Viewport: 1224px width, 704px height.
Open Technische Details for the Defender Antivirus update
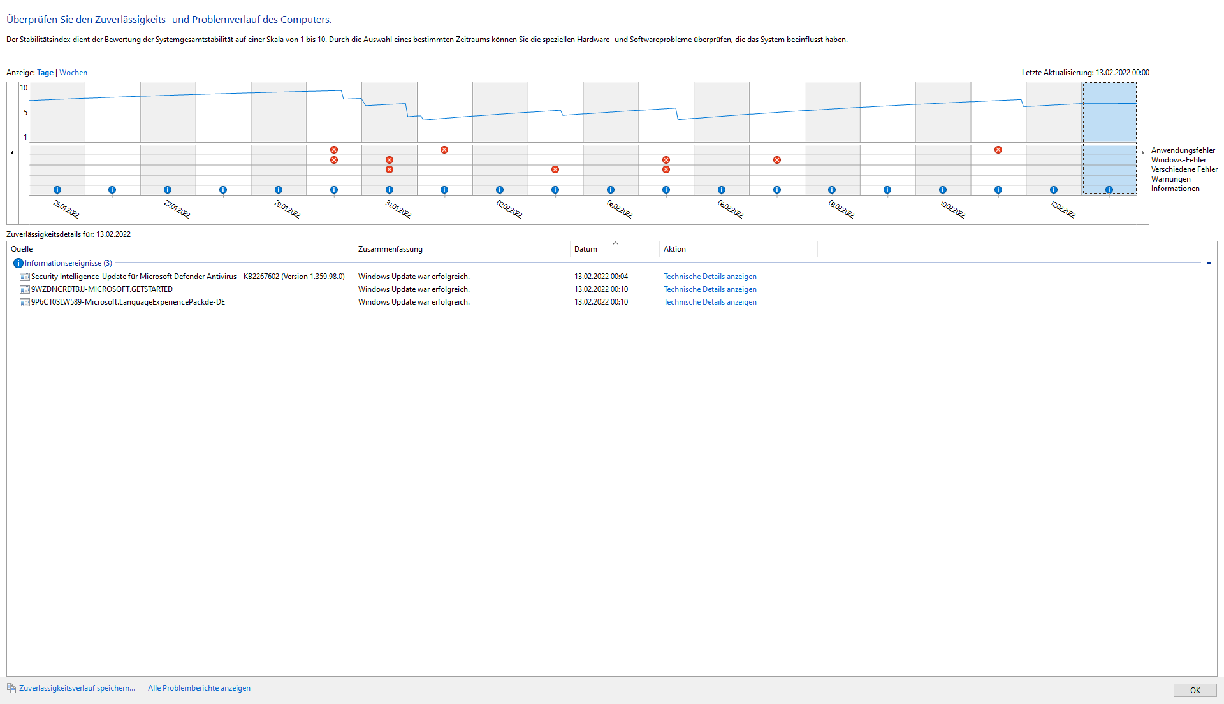click(710, 277)
